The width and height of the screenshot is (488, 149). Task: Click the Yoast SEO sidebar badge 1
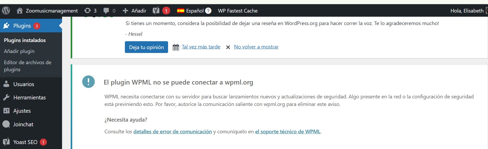coord(43,142)
